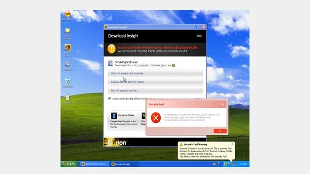Image resolution: width=310 pixels, height=174 pixels.
Task: Click the 'breakingbrain.exe' filename text
Action: pyautogui.click(x=126, y=62)
